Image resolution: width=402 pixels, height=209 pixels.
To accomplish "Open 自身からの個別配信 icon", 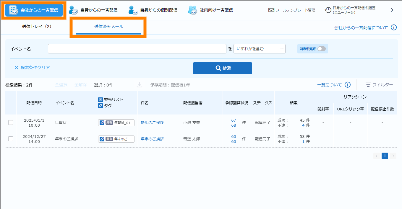I will (133, 10).
